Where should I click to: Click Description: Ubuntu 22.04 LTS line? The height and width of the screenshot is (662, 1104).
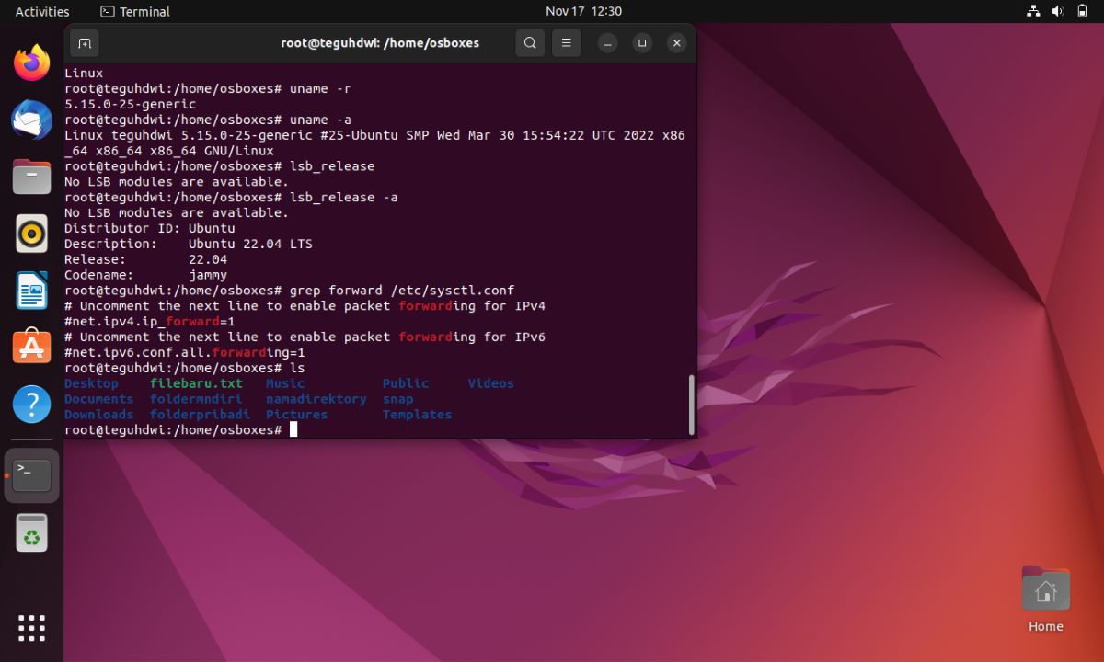tap(189, 244)
